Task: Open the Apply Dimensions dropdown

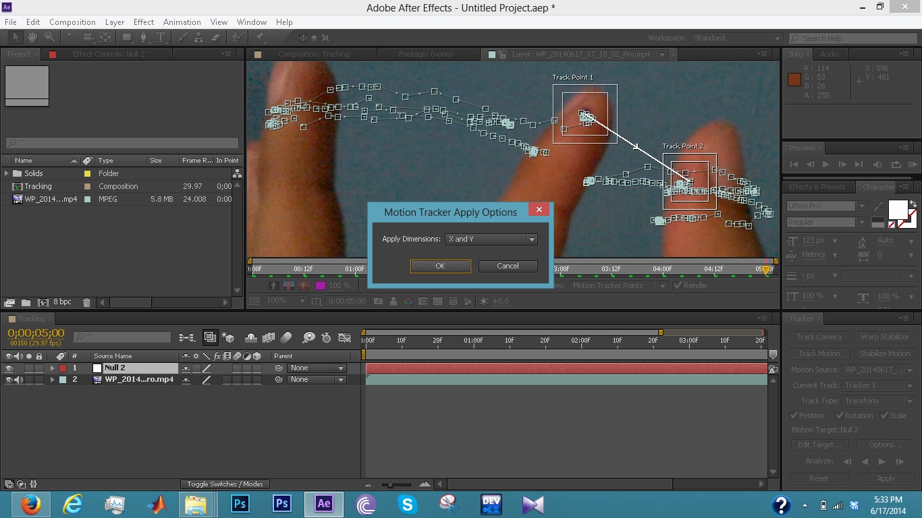Action: [x=491, y=239]
